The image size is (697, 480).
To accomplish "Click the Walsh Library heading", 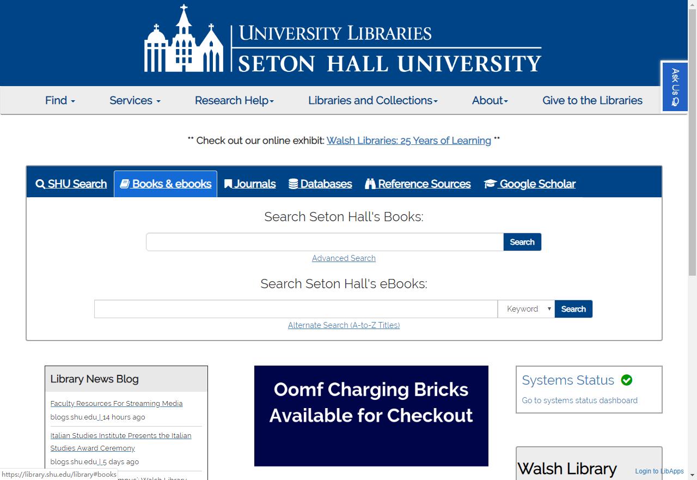I will click(567, 469).
